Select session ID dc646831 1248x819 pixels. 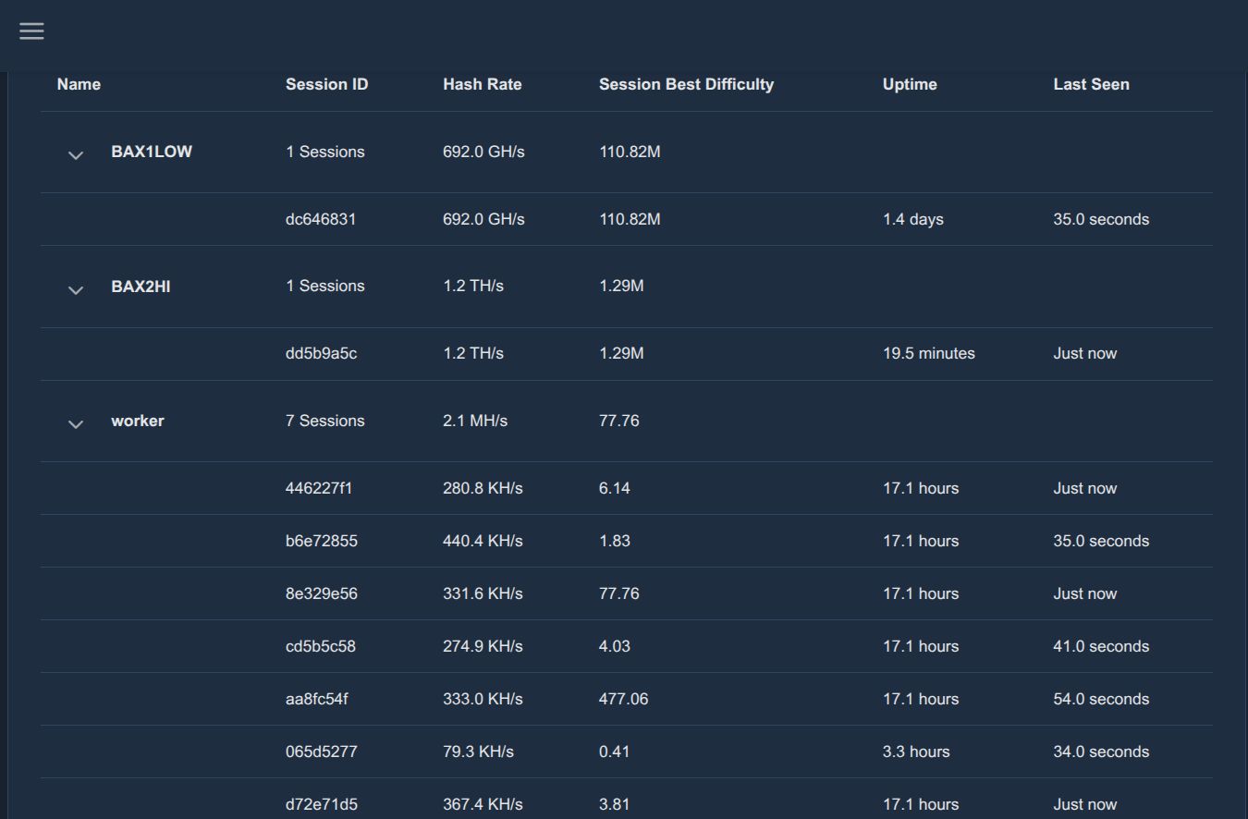[x=321, y=219]
